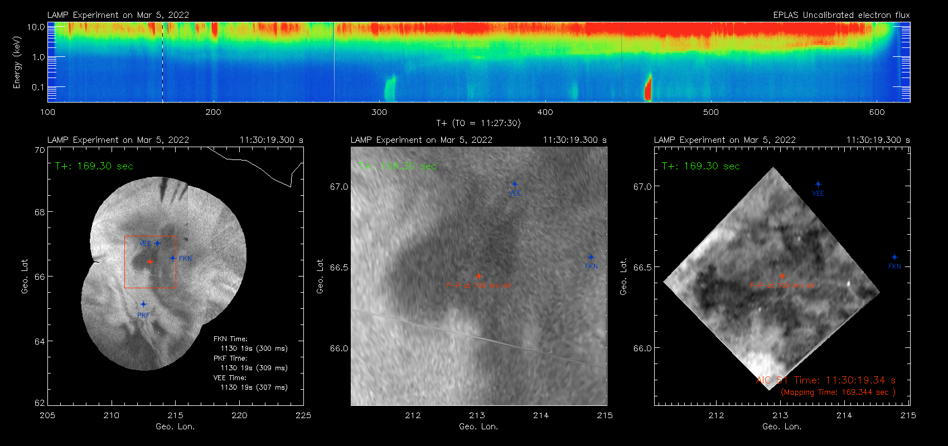Click the '1130 19s (300 ms)' legend value
948x446 pixels.
point(254,348)
